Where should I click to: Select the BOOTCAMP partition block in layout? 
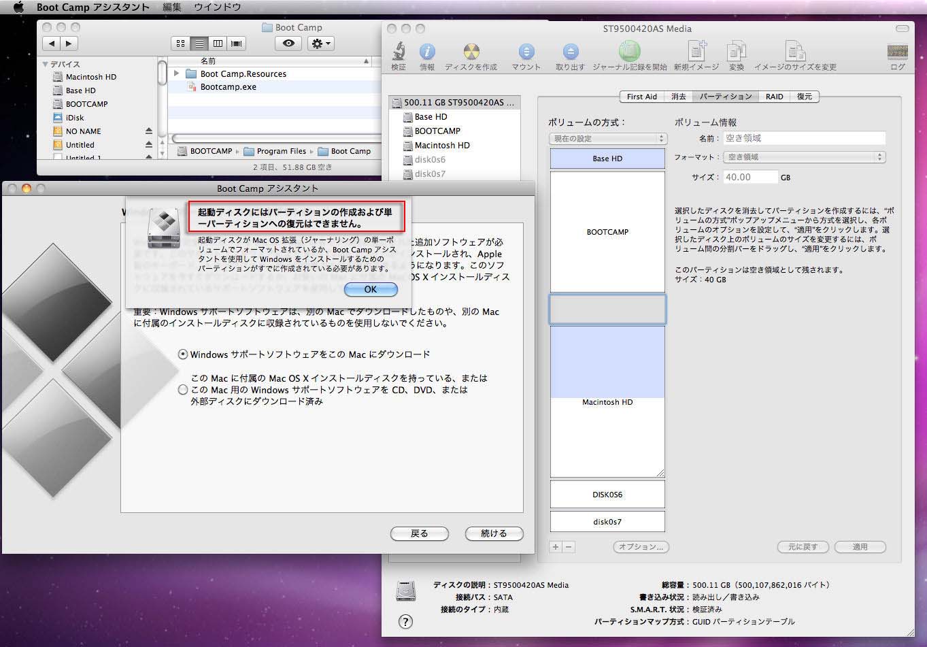607,232
